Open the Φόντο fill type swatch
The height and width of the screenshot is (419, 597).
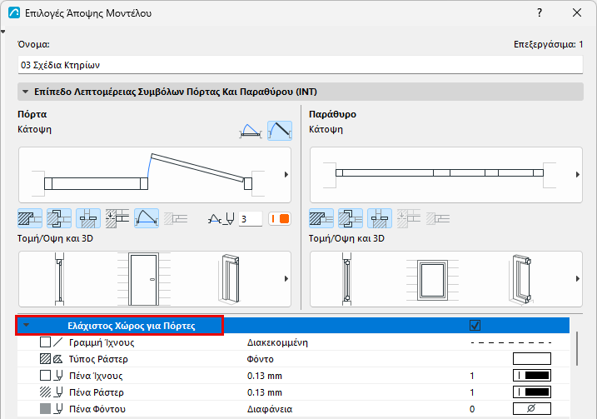pyautogui.click(x=532, y=359)
